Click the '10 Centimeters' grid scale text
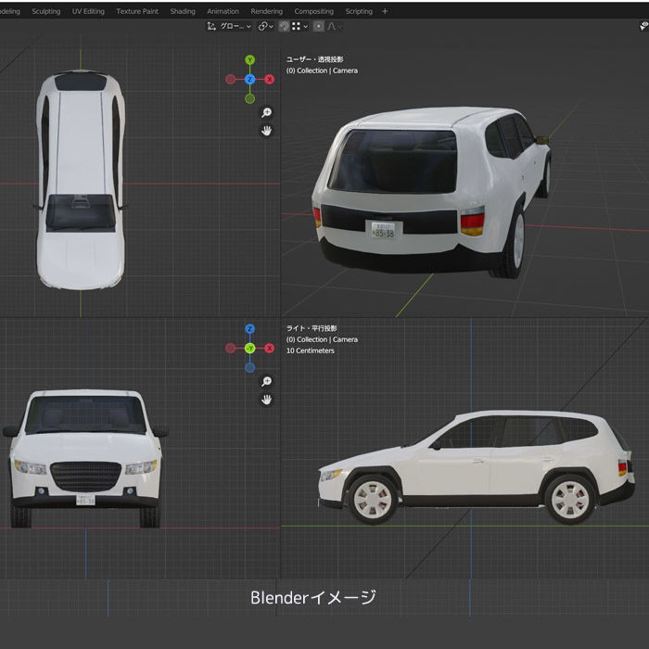This screenshot has width=649, height=649. point(311,350)
